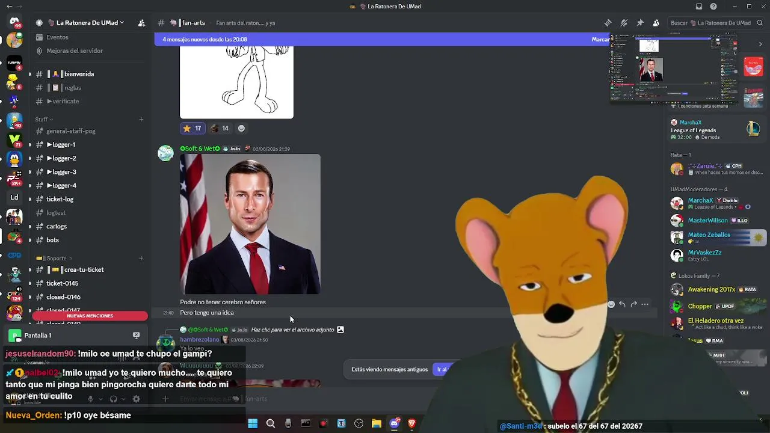Open the Eventos section
Viewport: 770px width, 433px height.
click(x=58, y=37)
